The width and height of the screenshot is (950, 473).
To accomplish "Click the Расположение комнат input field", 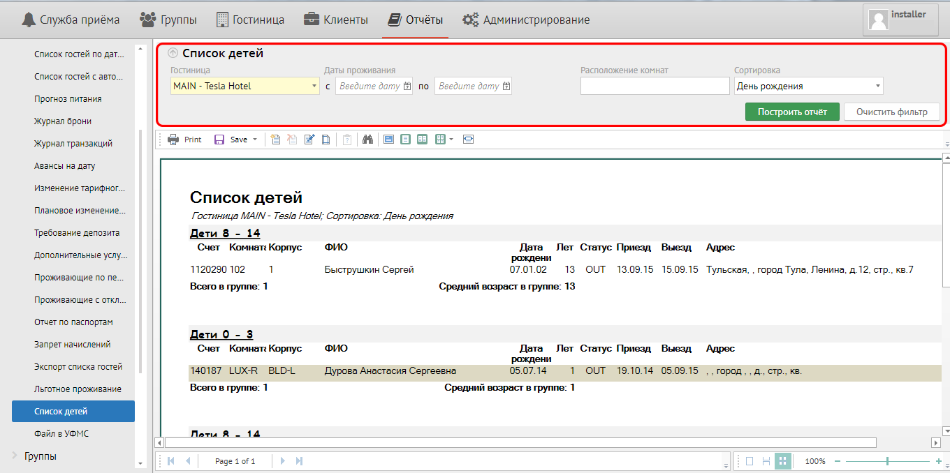I will coord(655,86).
